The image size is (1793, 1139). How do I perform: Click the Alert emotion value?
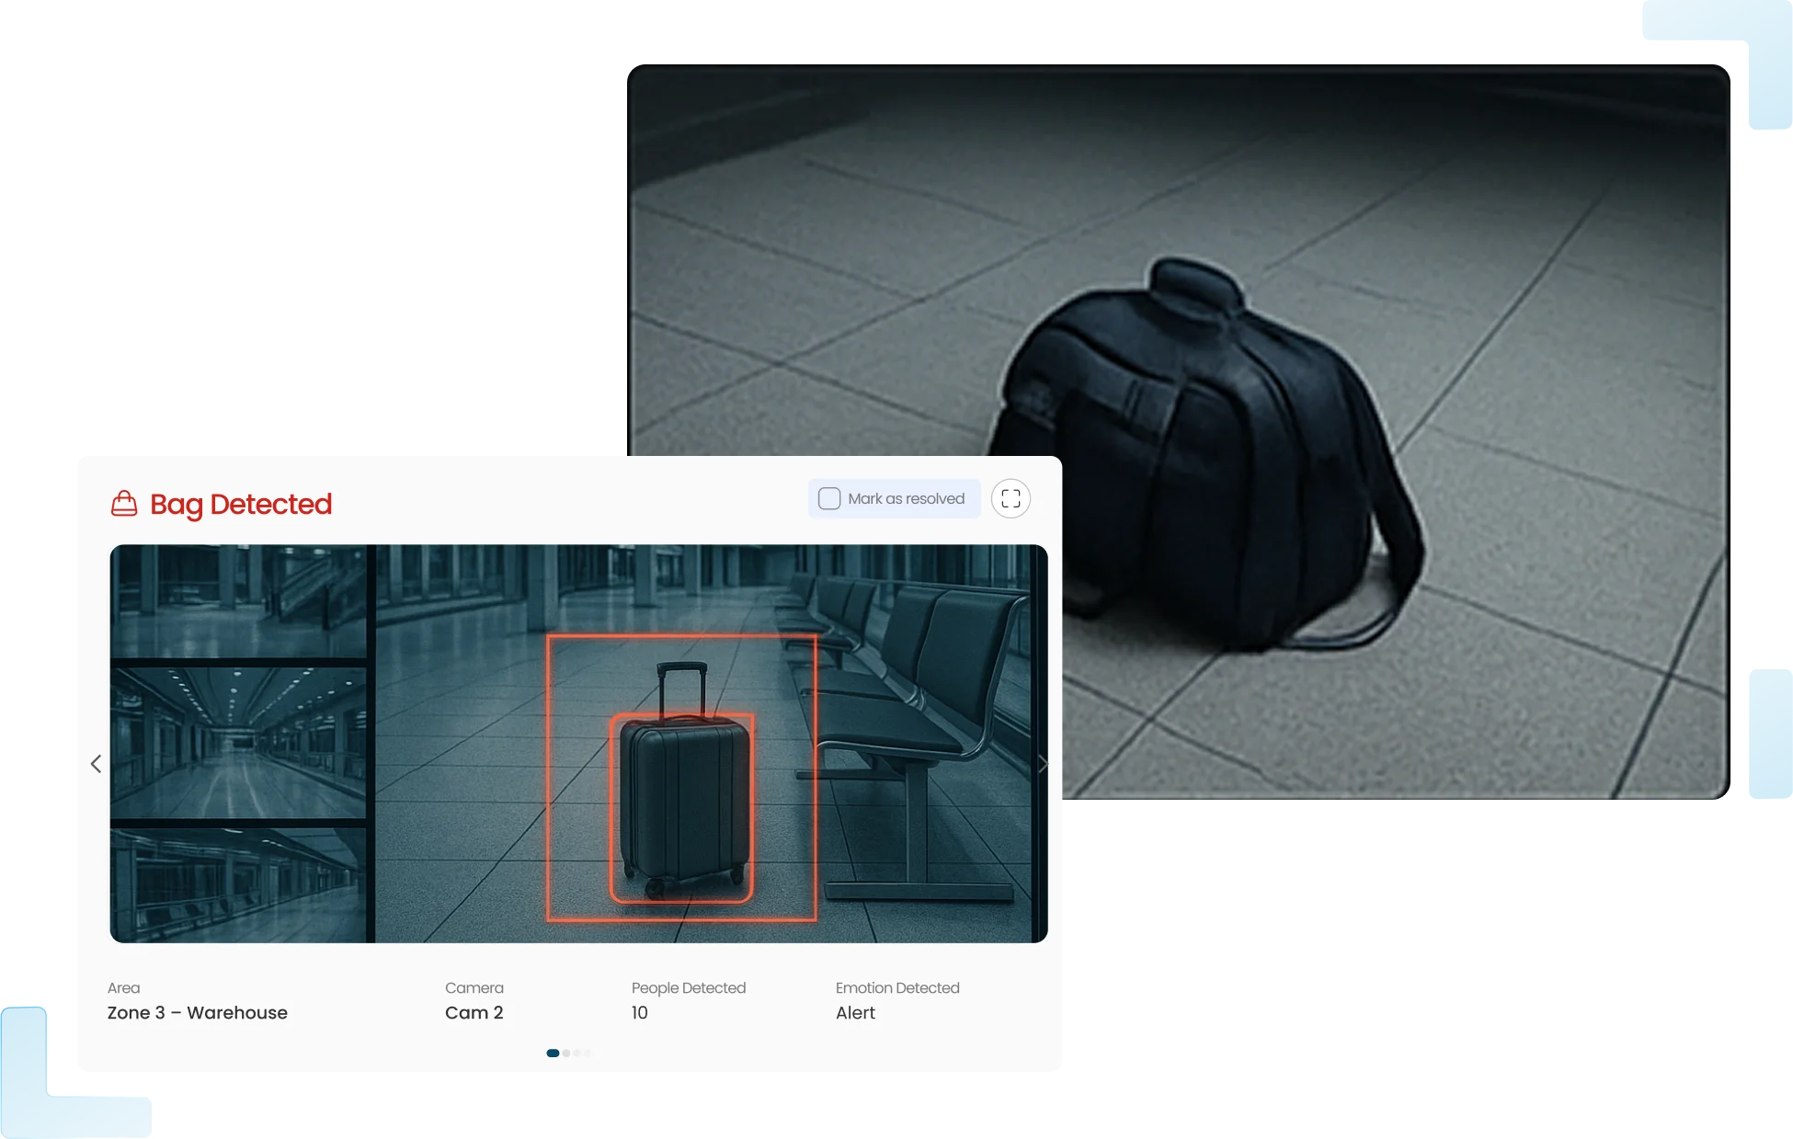coord(855,1012)
